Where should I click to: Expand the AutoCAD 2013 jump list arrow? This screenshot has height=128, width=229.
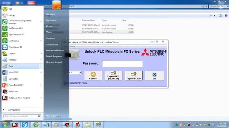(41, 98)
